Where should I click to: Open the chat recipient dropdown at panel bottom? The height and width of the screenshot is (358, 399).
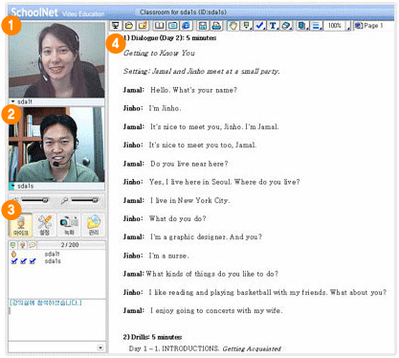pyautogui.click(x=100, y=347)
